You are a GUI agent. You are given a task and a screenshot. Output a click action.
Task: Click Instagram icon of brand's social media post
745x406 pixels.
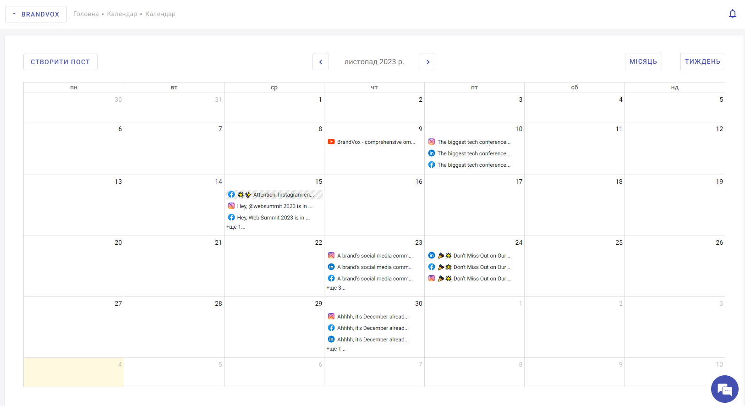(x=331, y=256)
